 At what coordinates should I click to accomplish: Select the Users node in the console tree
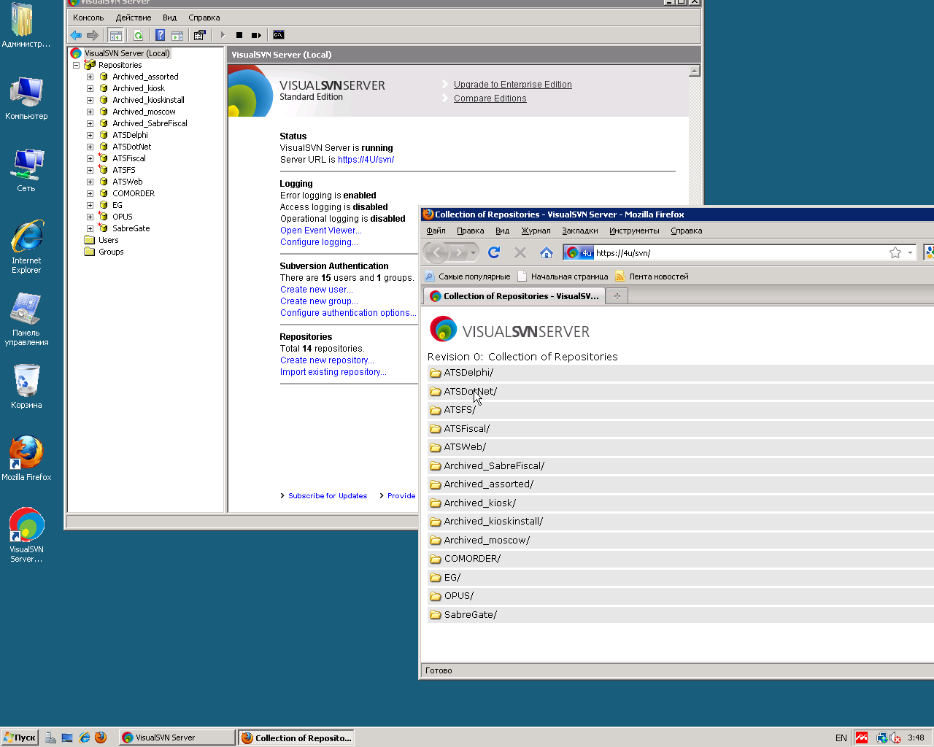tap(108, 240)
